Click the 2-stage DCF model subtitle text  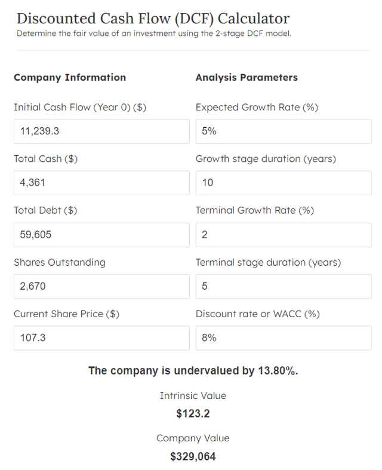[x=154, y=33]
